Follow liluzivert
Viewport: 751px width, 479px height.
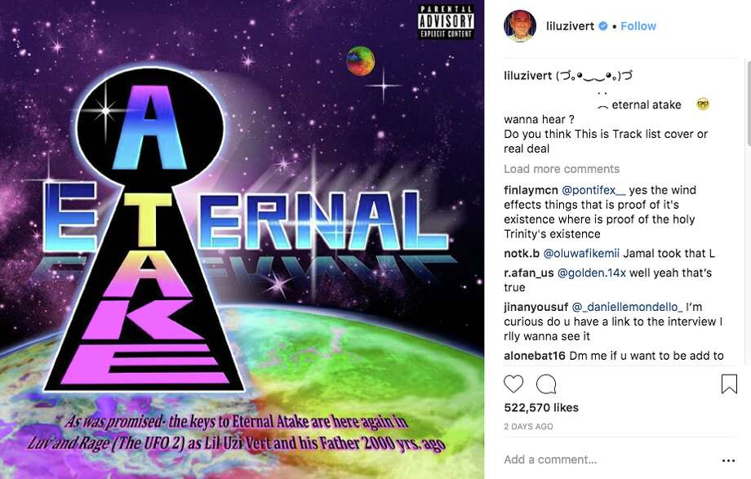pos(638,26)
